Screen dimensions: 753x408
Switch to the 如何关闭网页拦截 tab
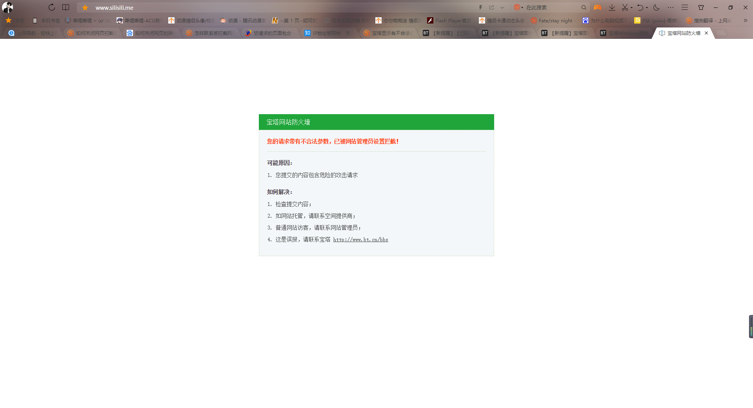92,33
